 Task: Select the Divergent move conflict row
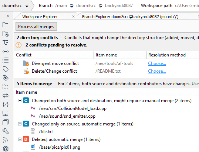tap(107, 63)
